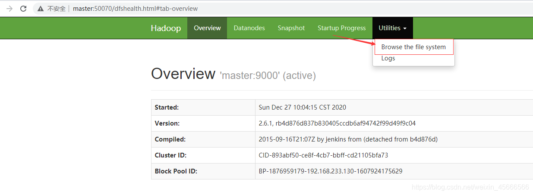533x195 pixels.
Task: Open the Startup Progress tab
Action: [342, 28]
